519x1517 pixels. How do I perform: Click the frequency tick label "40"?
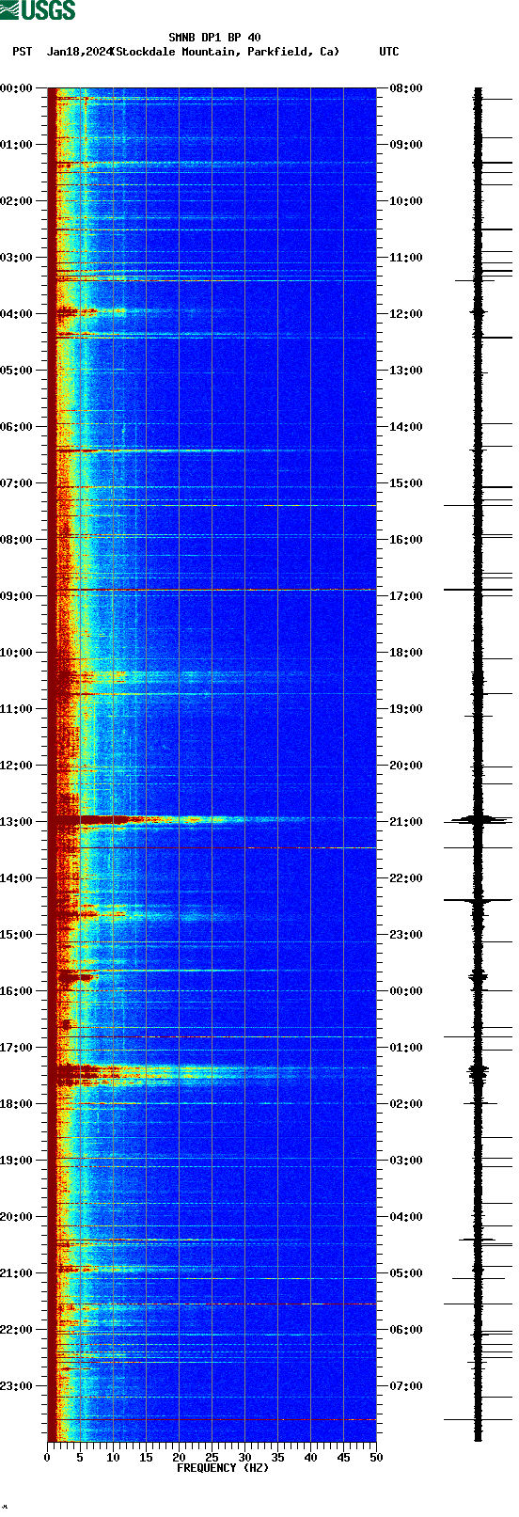click(310, 1458)
